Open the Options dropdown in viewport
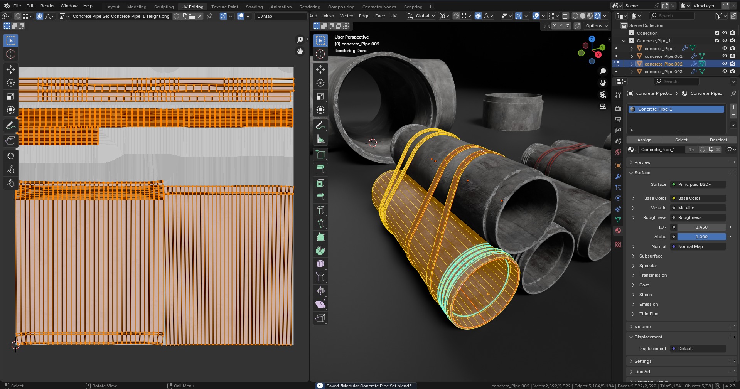Viewport: 740px width, 389px height. [597, 26]
